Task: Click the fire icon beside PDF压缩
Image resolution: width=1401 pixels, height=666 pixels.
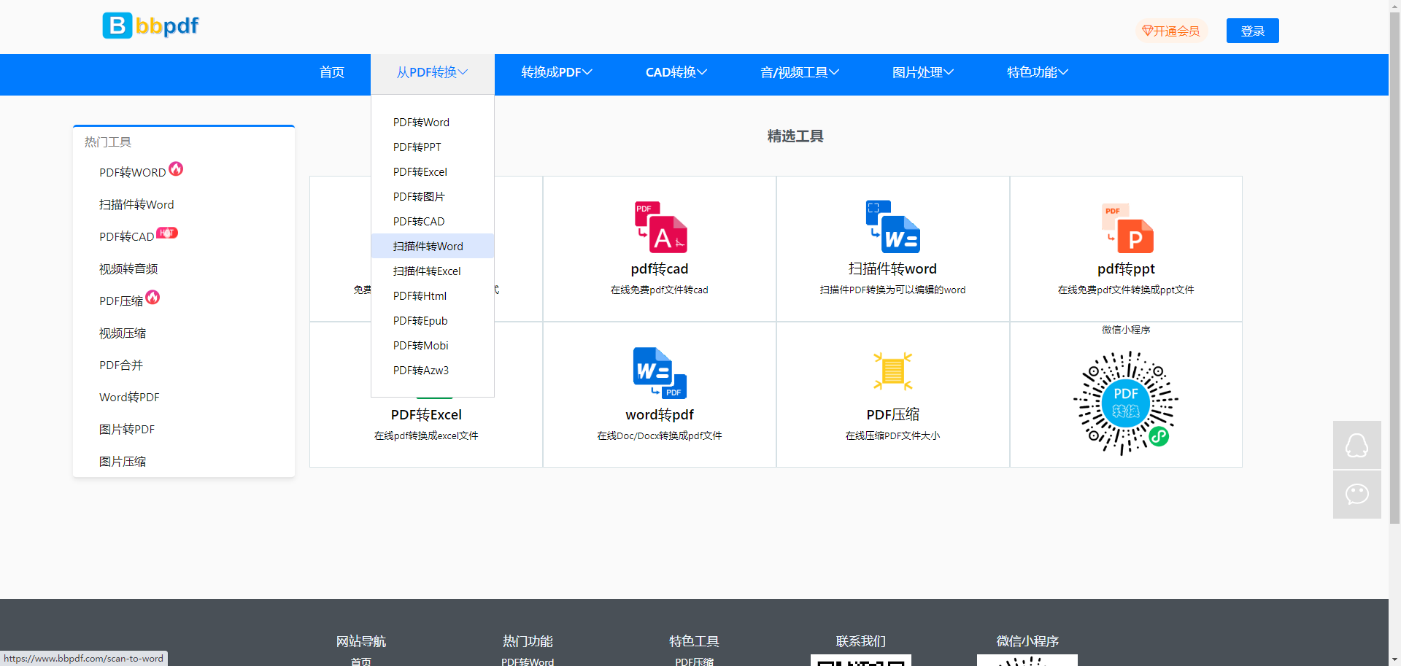Action: pos(153,297)
